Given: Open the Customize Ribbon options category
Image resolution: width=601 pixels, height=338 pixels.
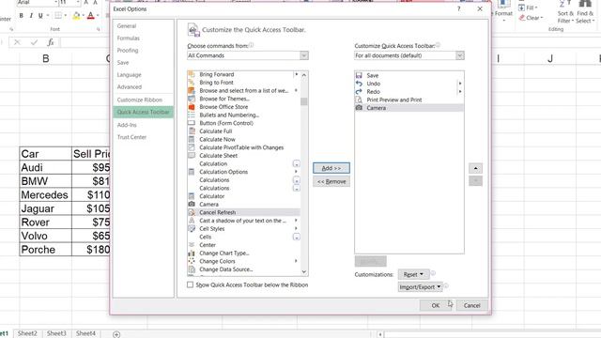Looking at the screenshot, I should (140, 100).
